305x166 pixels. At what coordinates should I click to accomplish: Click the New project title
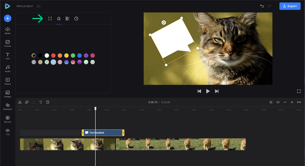(x=24, y=6)
